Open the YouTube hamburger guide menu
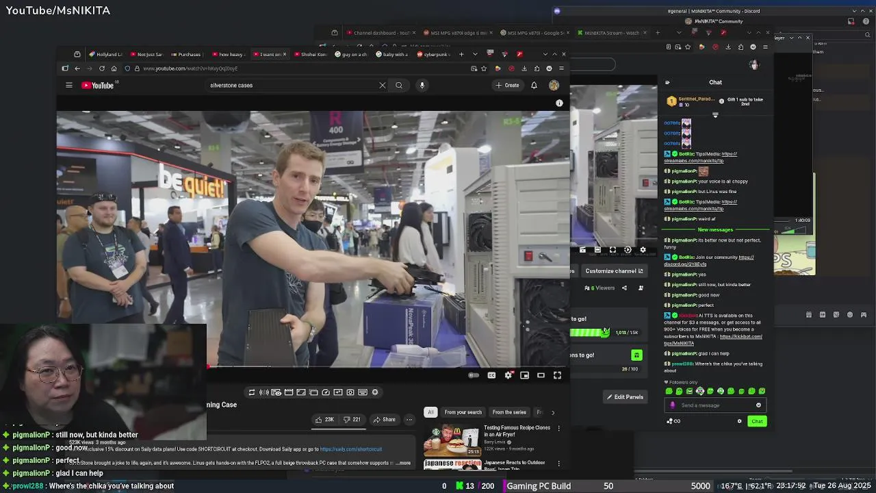This screenshot has height=493, width=876. [68, 86]
